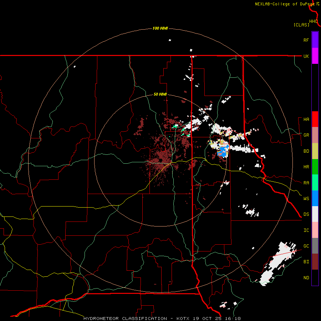Click the Hydrometeor Classification KOTX title caption

[162, 319]
